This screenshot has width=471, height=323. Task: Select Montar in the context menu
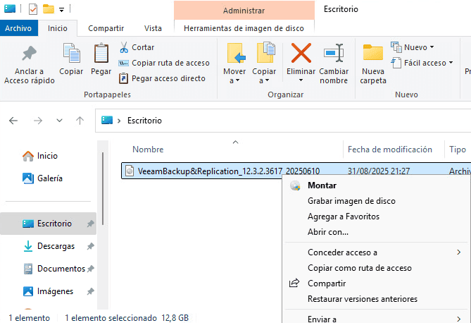click(322, 185)
